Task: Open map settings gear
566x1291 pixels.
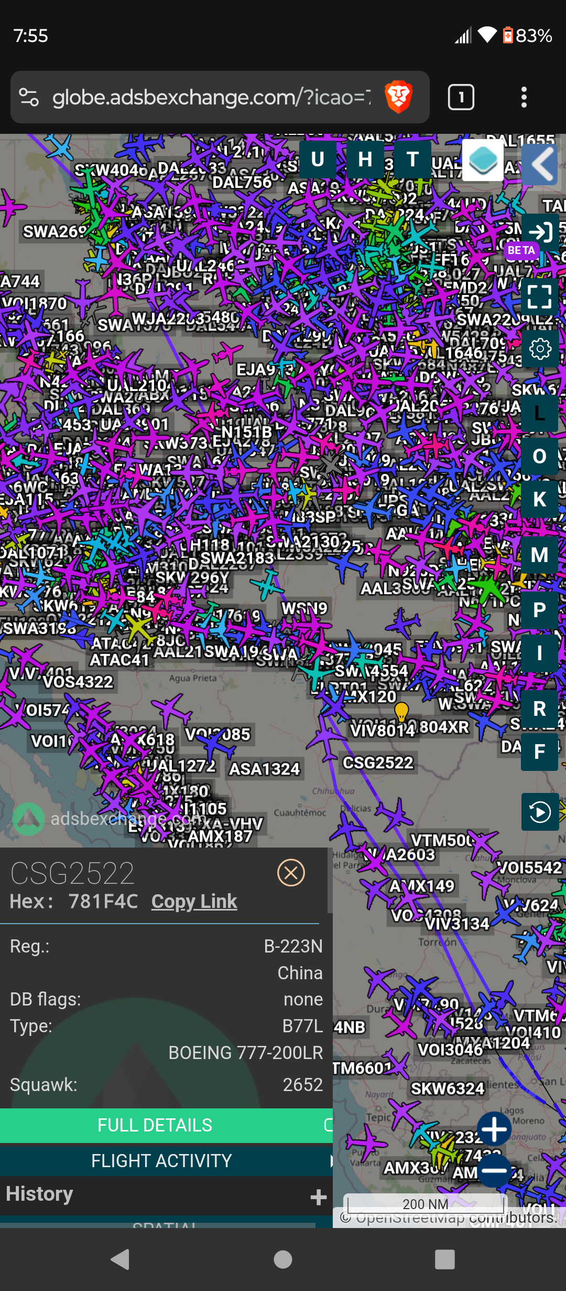Action: 540,348
